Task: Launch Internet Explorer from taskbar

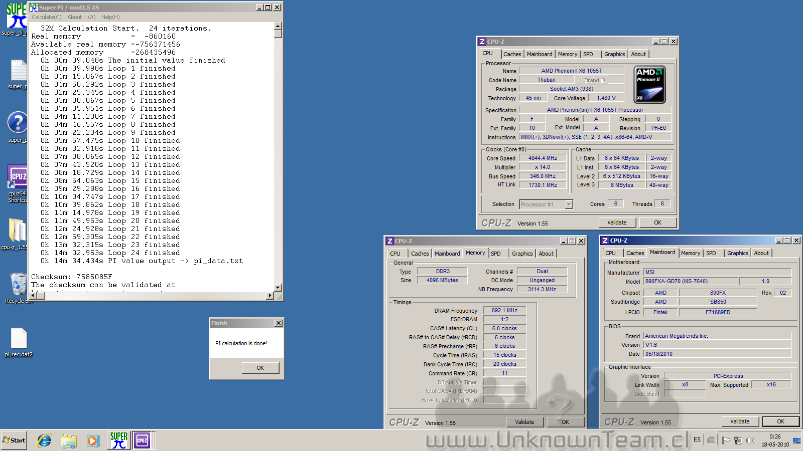Action: pyautogui.click(x=44, y=440)
